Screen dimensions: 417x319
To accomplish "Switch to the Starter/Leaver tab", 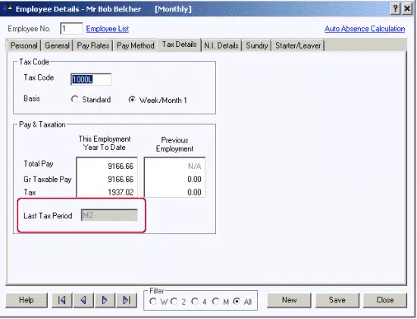I will (298, 45).
